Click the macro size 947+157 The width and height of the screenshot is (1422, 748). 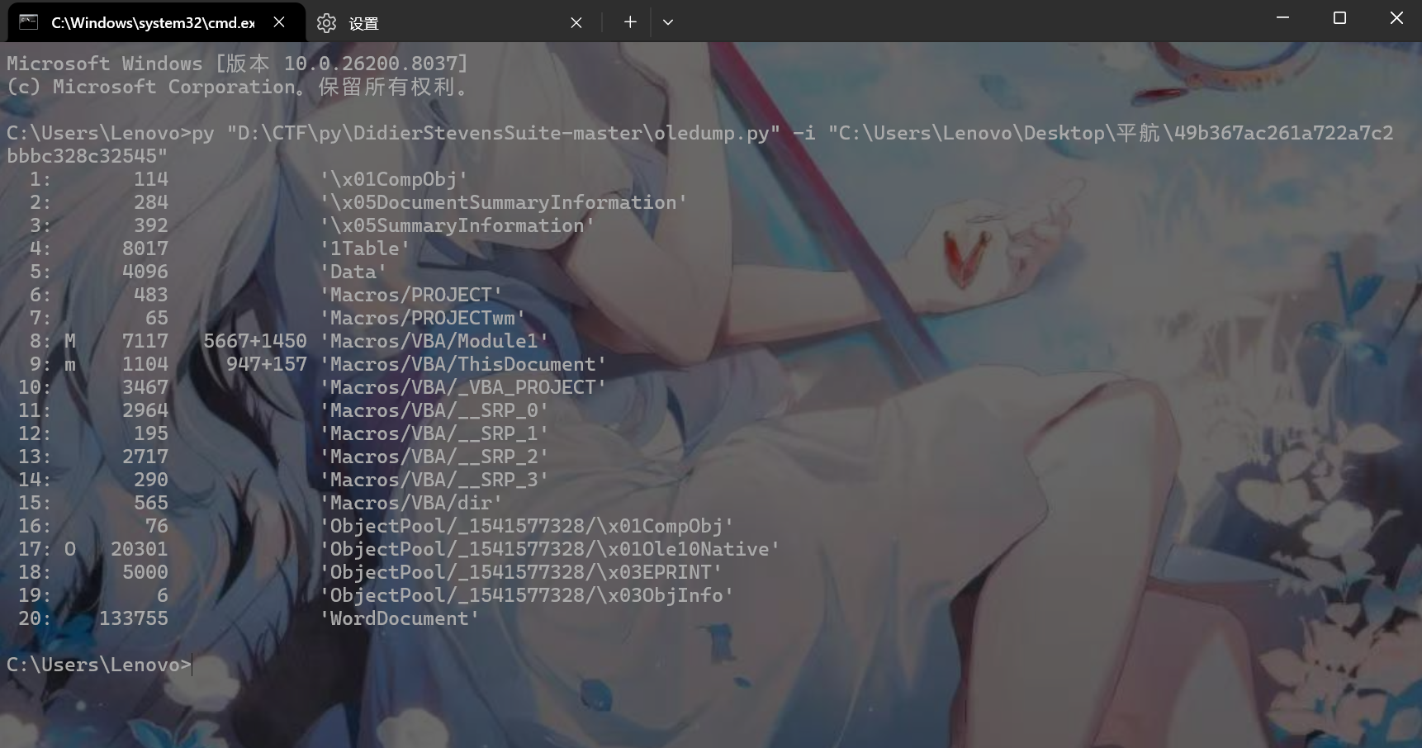[267, 364]
